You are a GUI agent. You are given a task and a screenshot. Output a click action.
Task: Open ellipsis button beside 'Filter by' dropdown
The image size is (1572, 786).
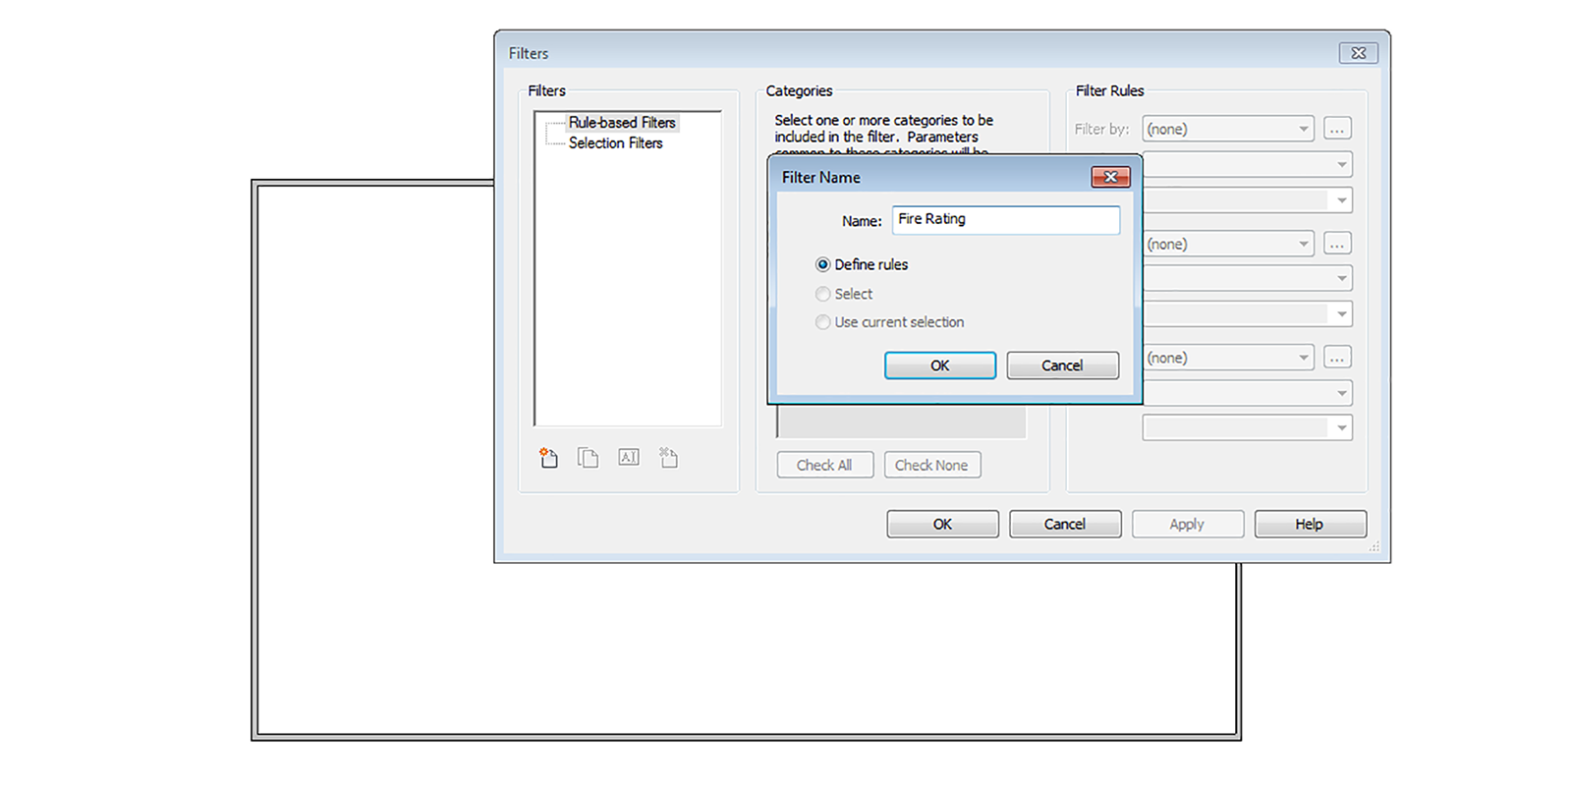click(x=1337, y=129)
